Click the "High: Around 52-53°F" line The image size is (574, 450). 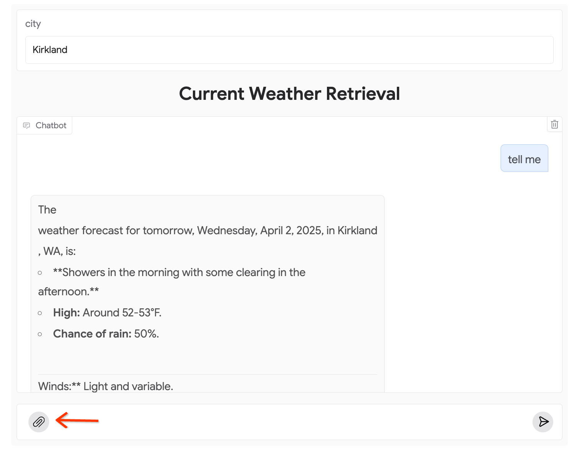tap(107, 313)
